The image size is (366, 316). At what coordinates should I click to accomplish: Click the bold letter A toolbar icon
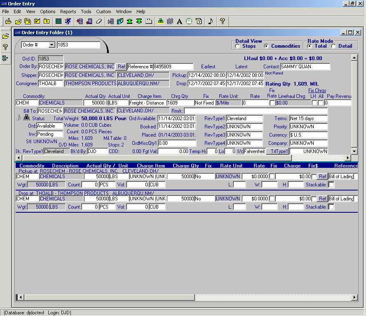(179, 21)
